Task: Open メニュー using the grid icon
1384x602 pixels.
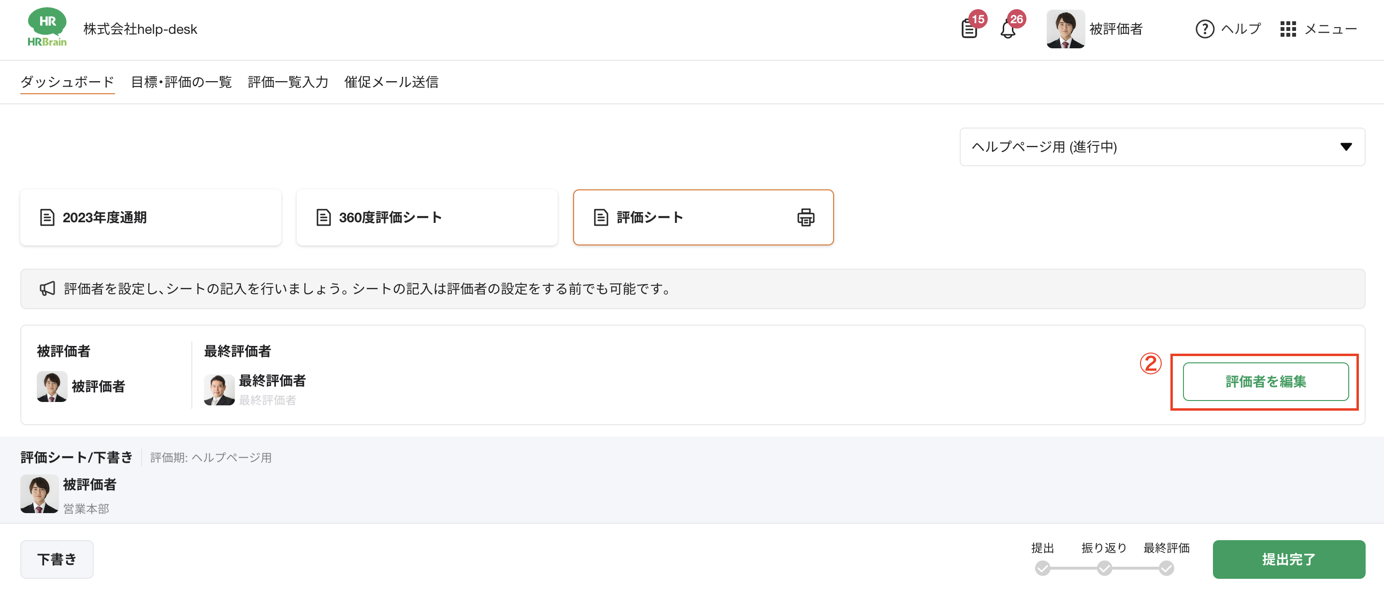Action: coord(1288,29)
